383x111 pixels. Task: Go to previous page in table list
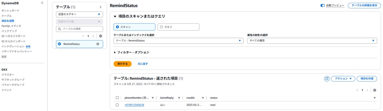(83, 36)
